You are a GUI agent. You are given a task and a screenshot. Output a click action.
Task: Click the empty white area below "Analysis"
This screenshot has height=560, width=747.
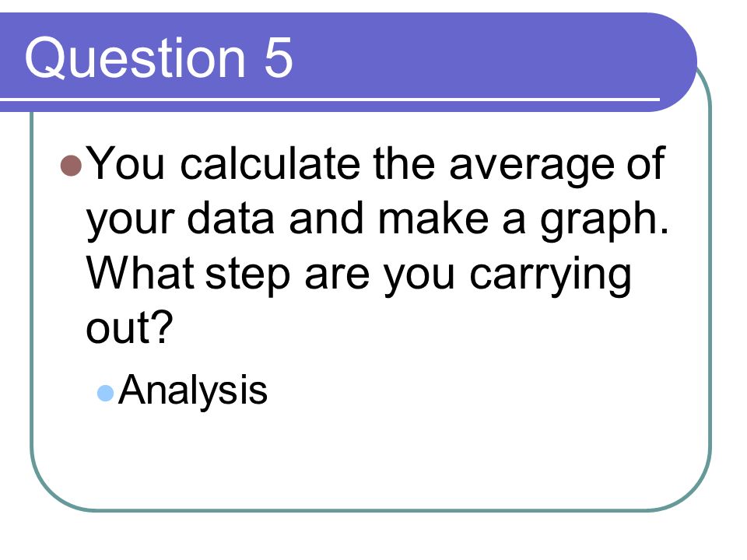pos(372,457)
